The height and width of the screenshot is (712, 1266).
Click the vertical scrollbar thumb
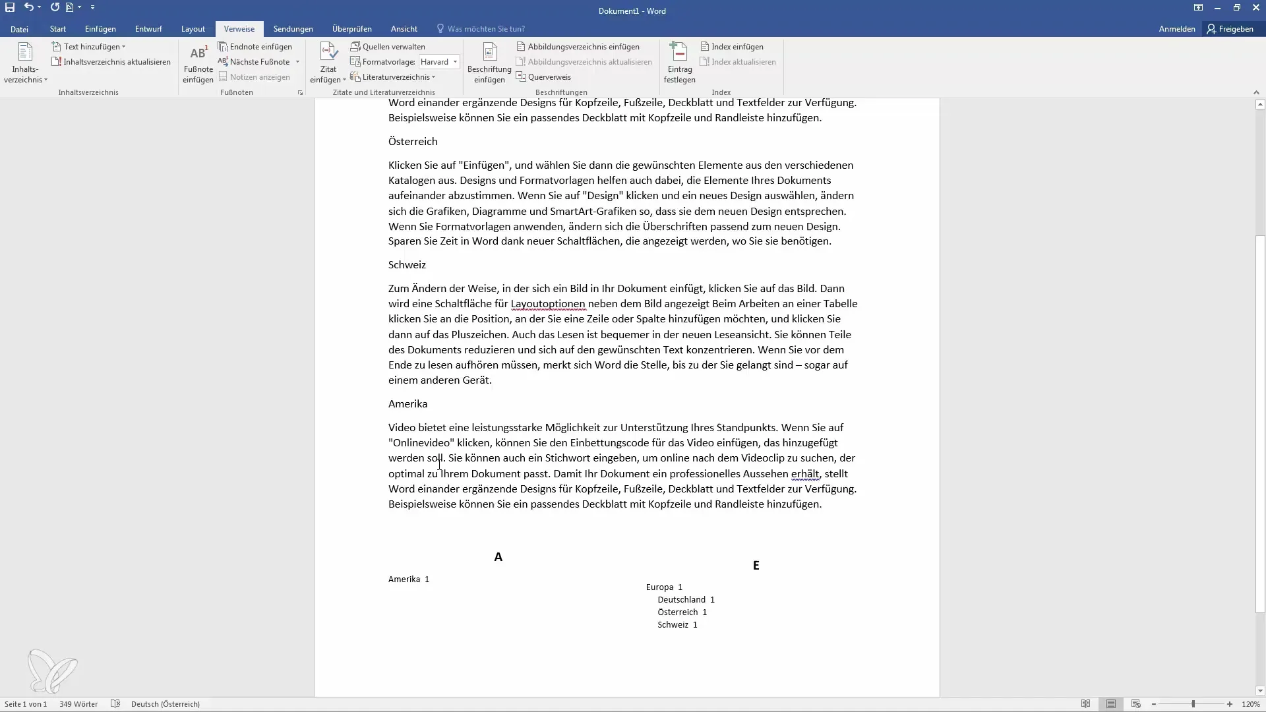1260,424
